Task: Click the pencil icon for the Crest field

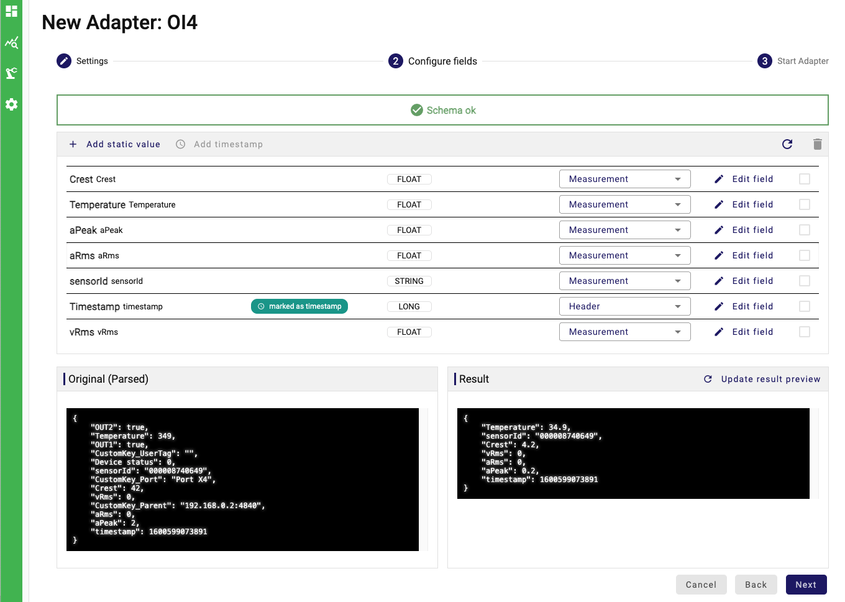Action: click(x=719, y=179)
